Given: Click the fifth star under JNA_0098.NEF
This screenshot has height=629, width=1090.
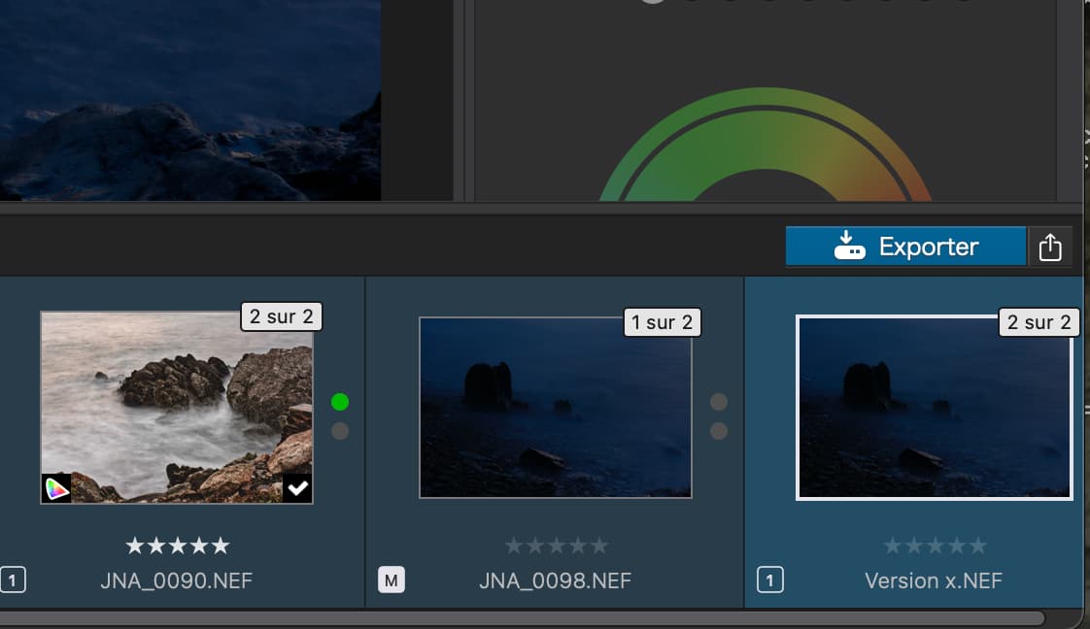Looking at the screenshot, I should [x=599, y=546].
